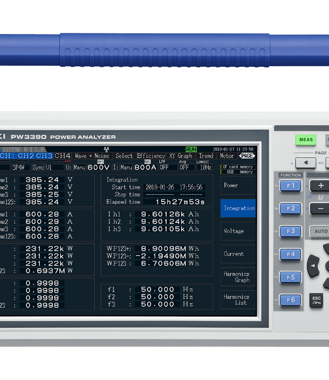Choose highlighted Integration menu item
Viewport: 329px width, 380px height.
point(238,208)
